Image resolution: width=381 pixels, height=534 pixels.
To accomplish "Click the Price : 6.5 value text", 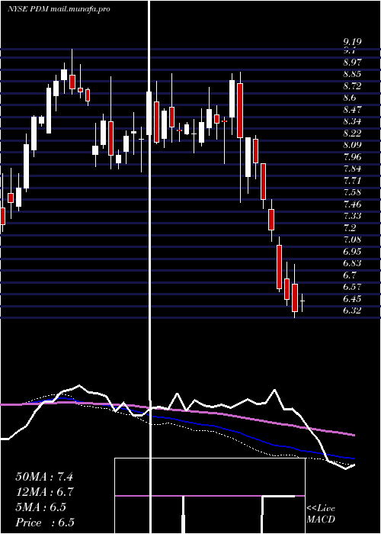I will pyautogui.click(x=44, y=523).
